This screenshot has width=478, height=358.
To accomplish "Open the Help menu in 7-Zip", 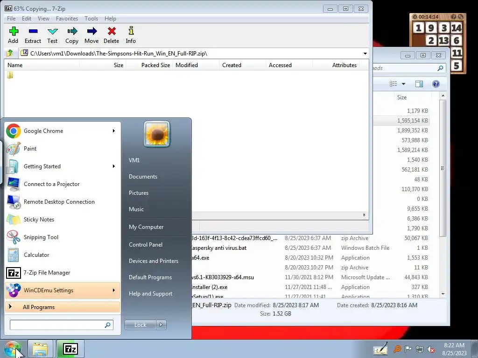I will point(110,19).
